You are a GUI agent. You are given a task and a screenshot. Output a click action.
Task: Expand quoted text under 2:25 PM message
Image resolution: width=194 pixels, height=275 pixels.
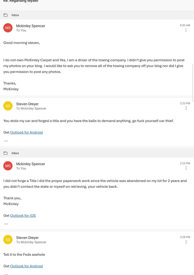[x=6, y=224]
